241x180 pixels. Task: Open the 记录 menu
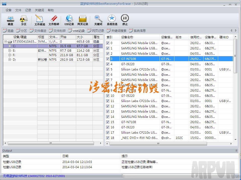pos(28,10)
